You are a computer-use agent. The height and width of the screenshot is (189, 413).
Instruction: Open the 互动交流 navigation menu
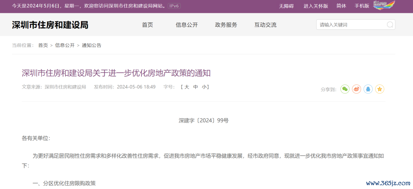tap(265, 25)
